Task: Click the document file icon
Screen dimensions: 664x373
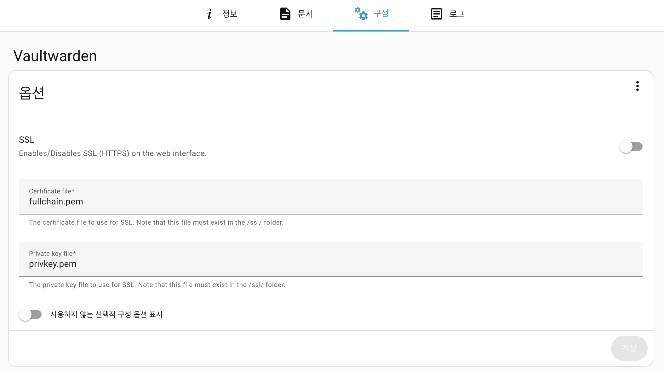Action: (x=285, y=14)
